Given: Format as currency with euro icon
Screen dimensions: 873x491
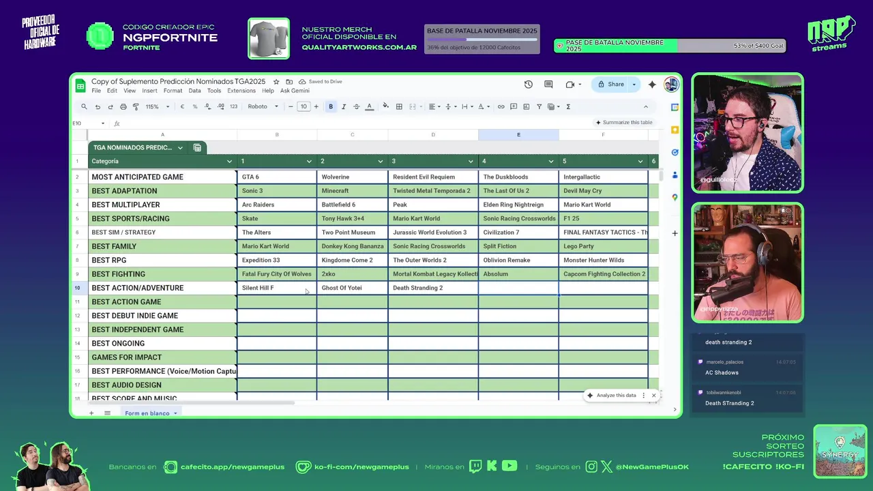Looking at the screenshot, I should (x=182, y=106).
